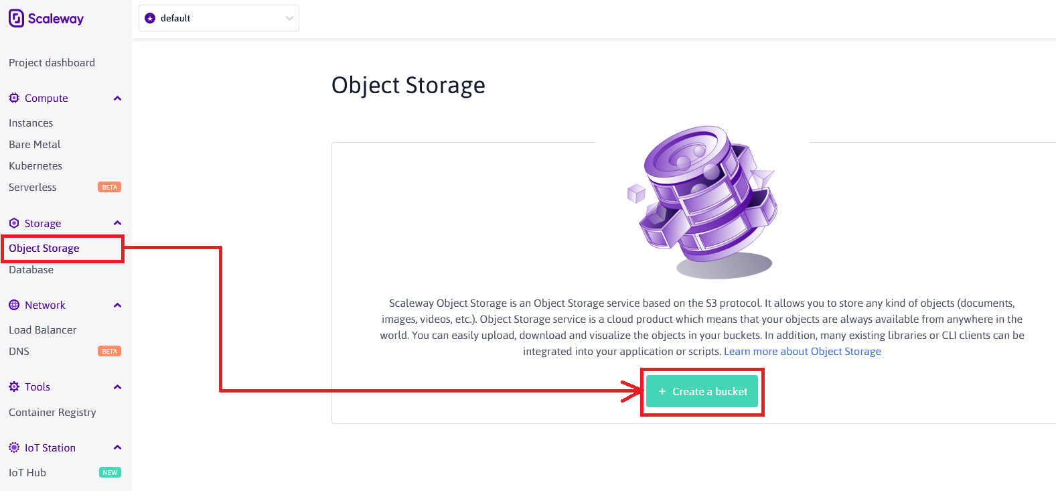Collapse the Network section chevron
Screen dimensions: 1056x491
(118, 305)
